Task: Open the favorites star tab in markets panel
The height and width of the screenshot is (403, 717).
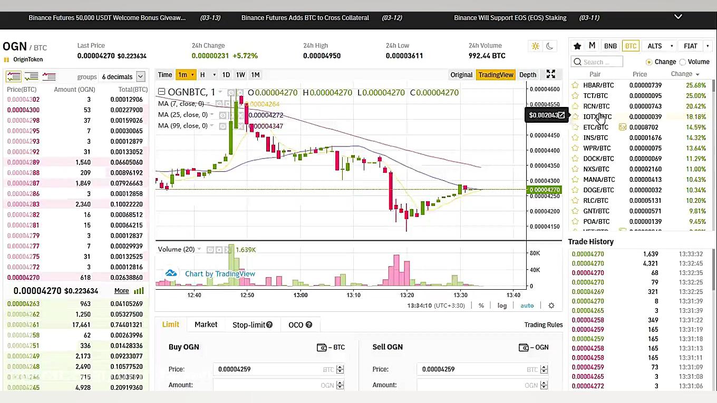Action: click(577, 46)
